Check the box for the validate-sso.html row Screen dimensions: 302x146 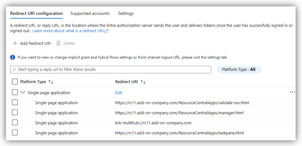[14, 103]
